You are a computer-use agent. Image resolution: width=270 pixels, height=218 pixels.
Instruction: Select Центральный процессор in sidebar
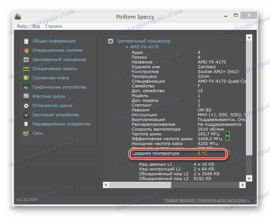tap(59, 60)
